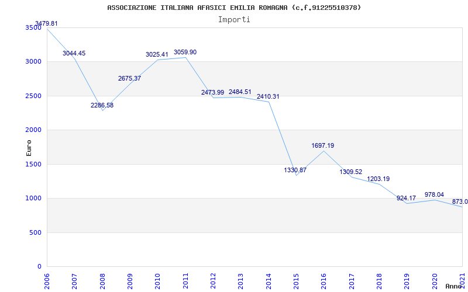This screenshot has width=468, height=292.
Task: Select the 3044.45 data label
Action: point(74,53)
